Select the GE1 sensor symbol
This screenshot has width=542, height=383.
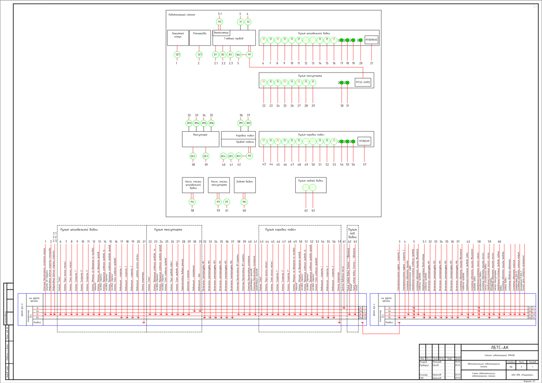click(178, 55)
